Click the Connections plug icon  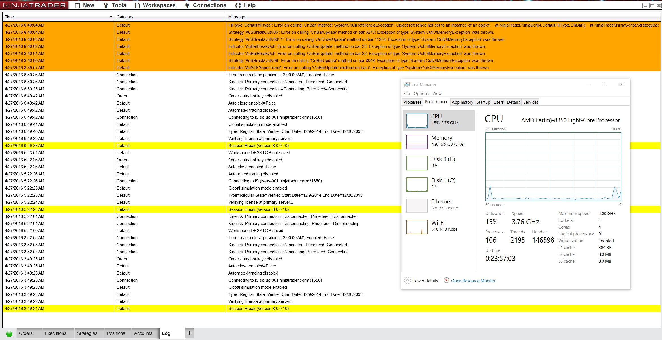(187, 5)
